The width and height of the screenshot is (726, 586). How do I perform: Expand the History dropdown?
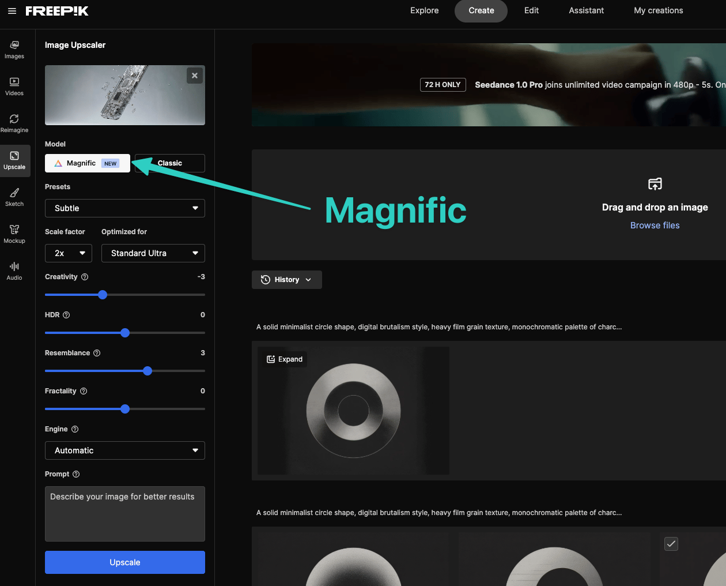point(287,280)
